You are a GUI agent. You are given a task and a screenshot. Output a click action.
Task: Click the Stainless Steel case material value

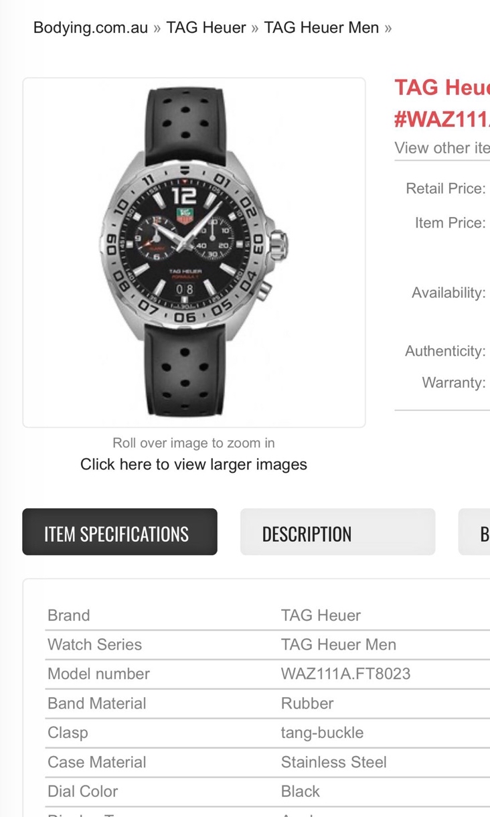[x=334, y=762]
